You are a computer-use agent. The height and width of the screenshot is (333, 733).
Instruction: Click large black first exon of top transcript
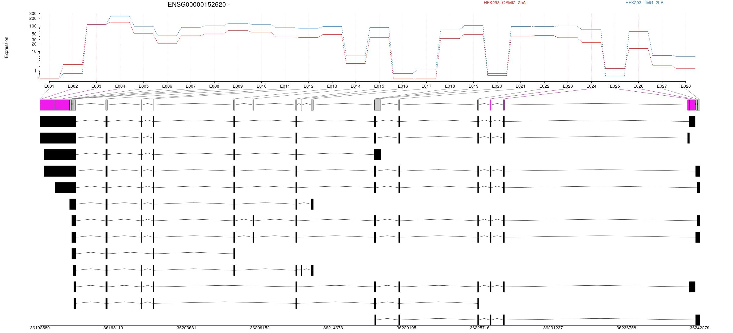pos(58,121)
